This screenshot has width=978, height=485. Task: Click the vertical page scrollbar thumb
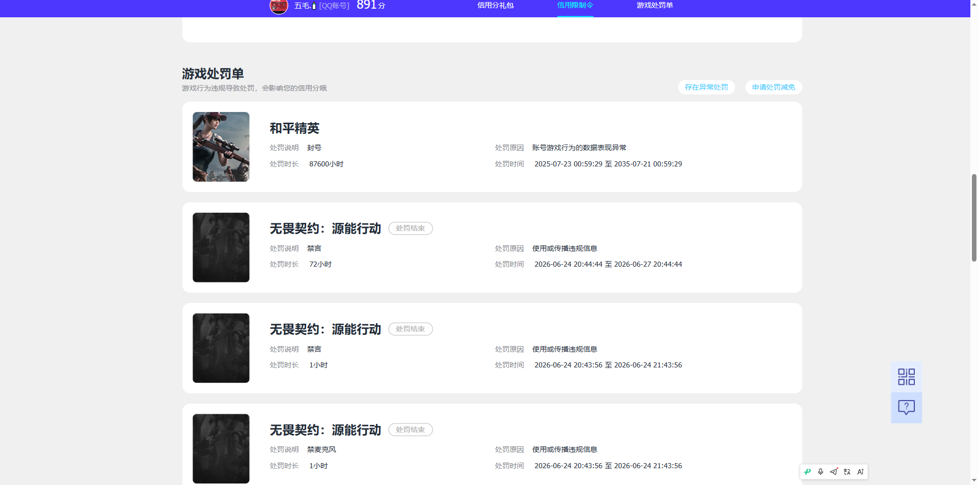pyautogui.click(x=974, y=218)
